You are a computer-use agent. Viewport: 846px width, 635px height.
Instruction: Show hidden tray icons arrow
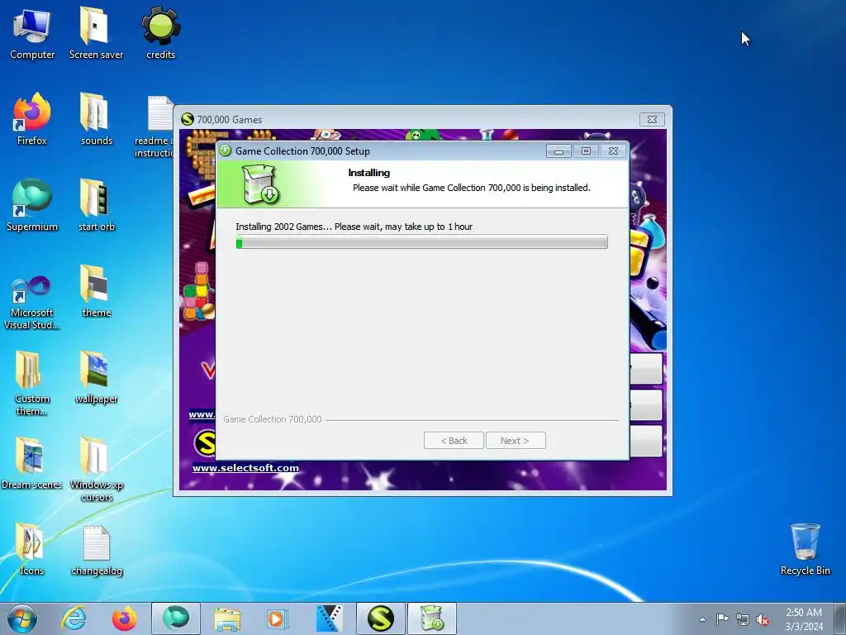click(702, 619)
